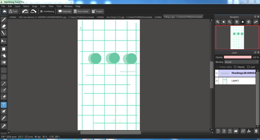Click the Post button
Screen dimensions: 260x140
point(13,11)
